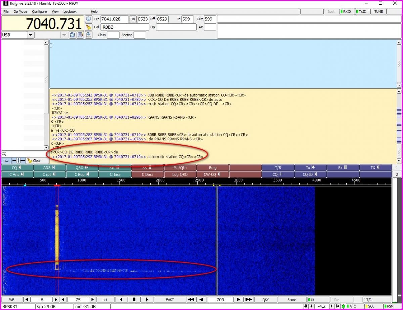The image size is (403, 310).
Task: Click the green diamond icon near AFC
Action: coord(343,306)
